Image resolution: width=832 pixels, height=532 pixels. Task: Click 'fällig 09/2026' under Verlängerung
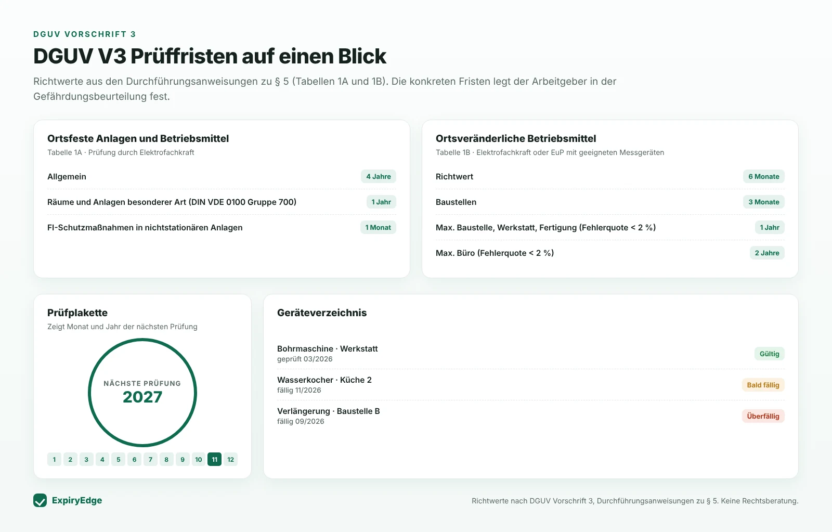[x=301, y=421]
